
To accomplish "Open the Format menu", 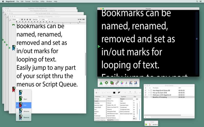I will click(x=28, y=1).
